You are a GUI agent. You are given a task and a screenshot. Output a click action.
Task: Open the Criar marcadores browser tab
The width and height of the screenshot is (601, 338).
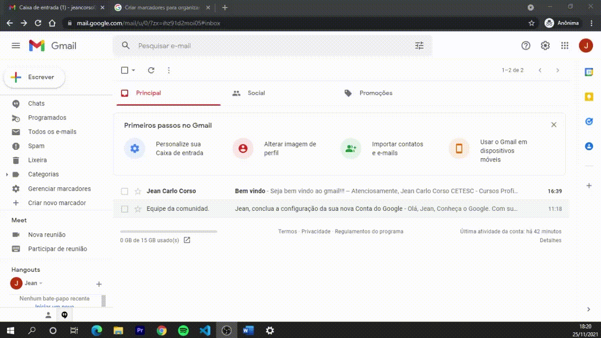point(162,8)
